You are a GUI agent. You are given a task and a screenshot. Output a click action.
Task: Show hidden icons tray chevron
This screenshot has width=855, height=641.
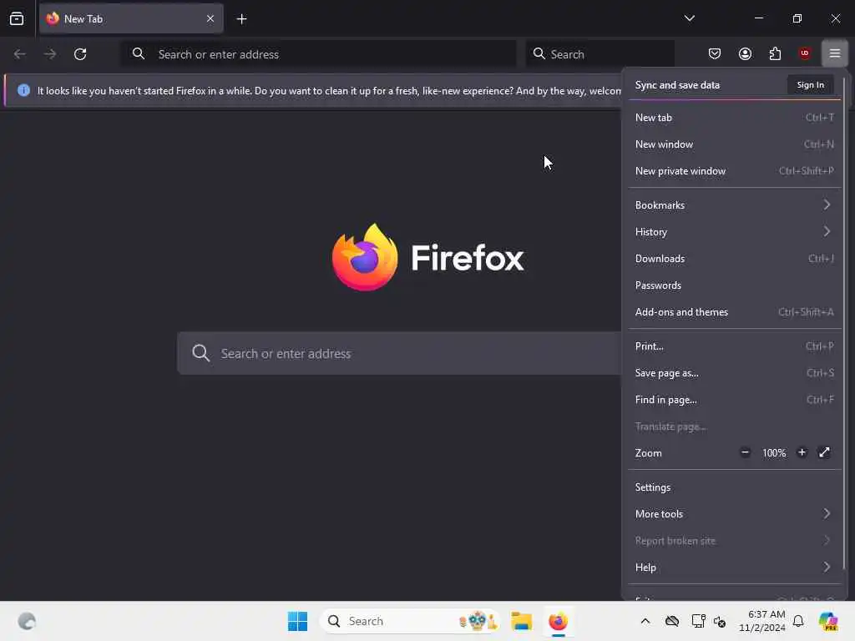click(x=645, y=621)
